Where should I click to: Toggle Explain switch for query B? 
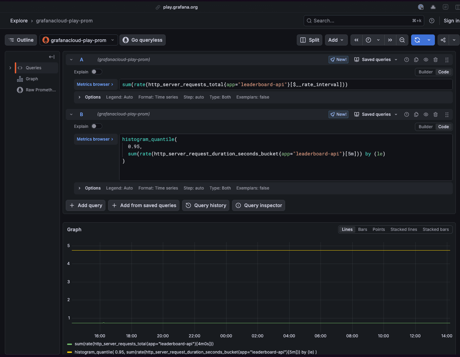[97, 126]
